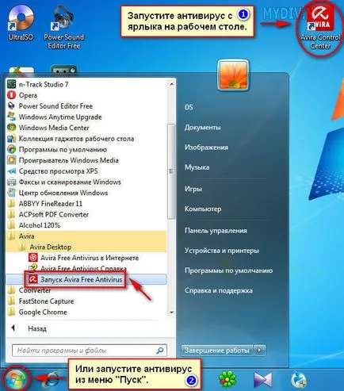Viewport: 344px width, 391px height.
Task: Collapse the Avira Desktop subfolder
Action: pyautogui.click(x=86, y=247)
